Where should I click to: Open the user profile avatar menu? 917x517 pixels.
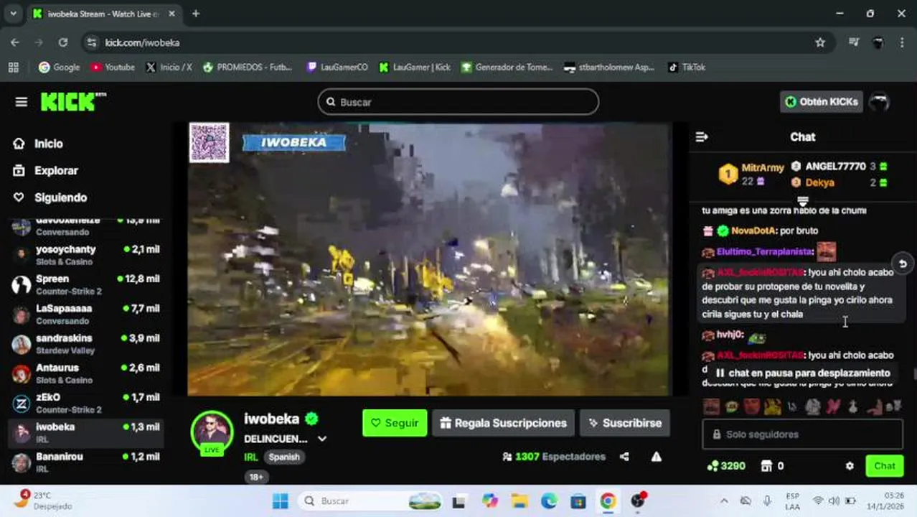coord(880,102)
